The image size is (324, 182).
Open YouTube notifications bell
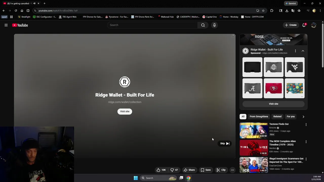pyautogui.click(x=304, y=25)
